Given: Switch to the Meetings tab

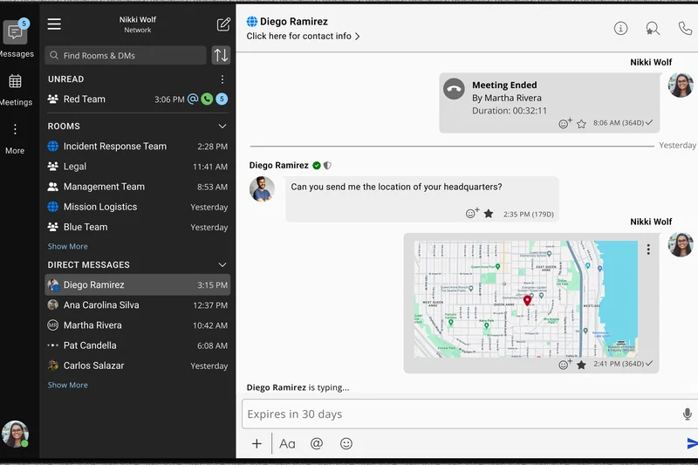Looking at the screenshot, I should pyautogui.click(x=15, y=88).
